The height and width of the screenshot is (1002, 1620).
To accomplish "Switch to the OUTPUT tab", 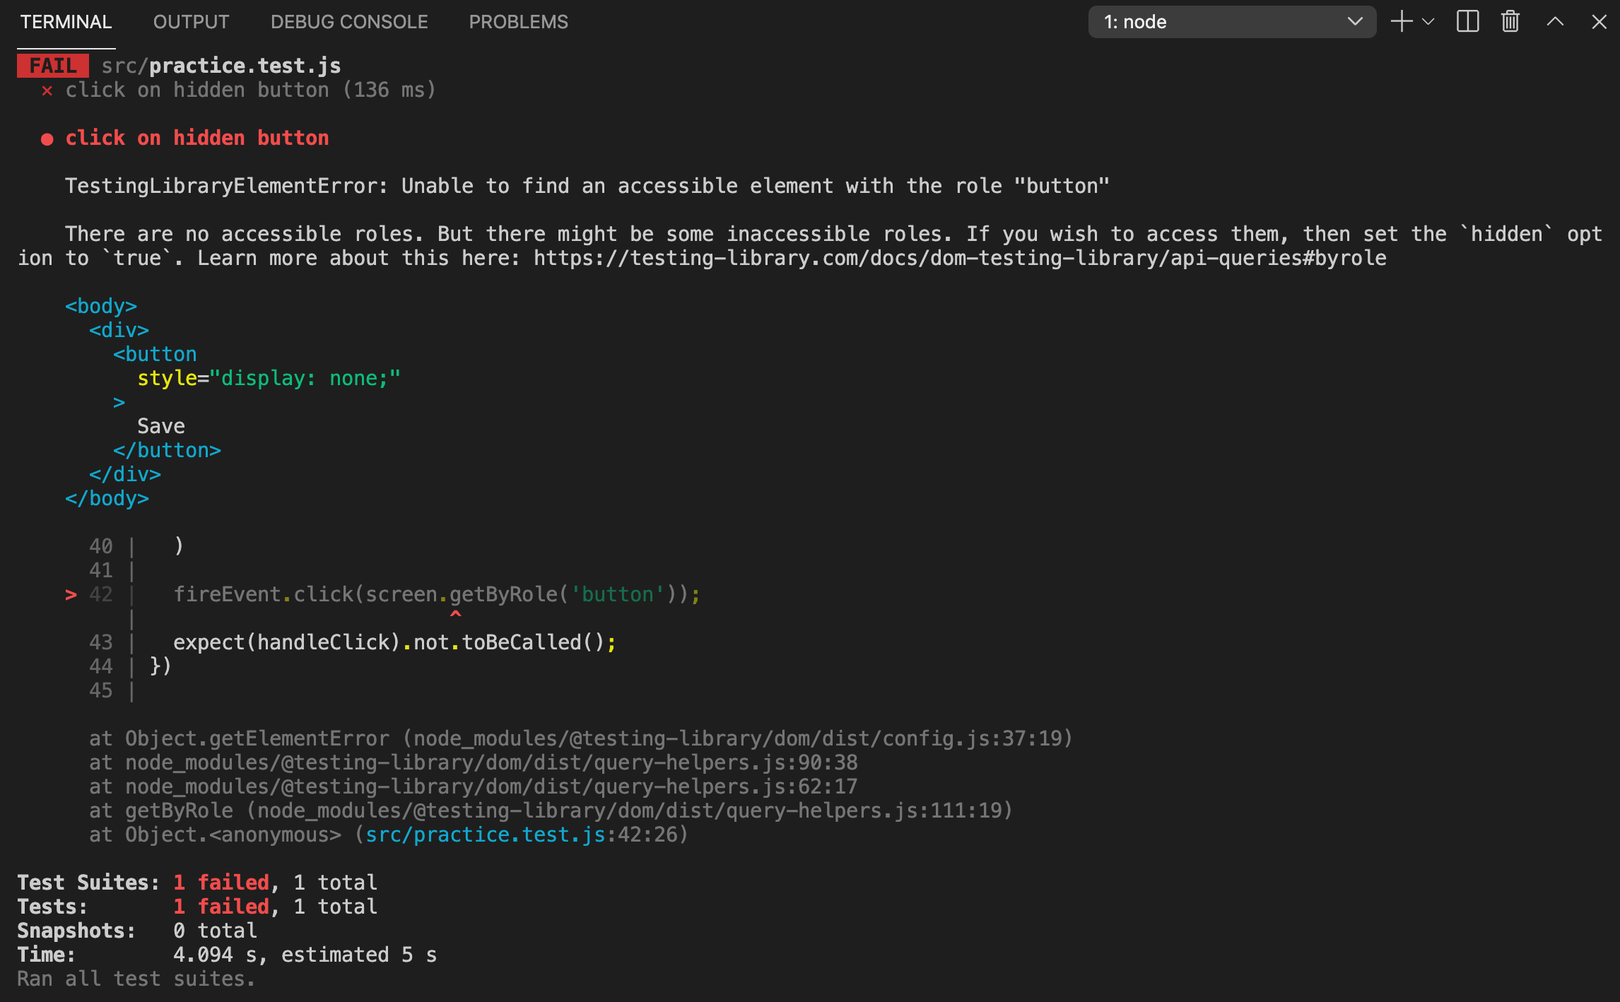I will [x=191, y=22].
